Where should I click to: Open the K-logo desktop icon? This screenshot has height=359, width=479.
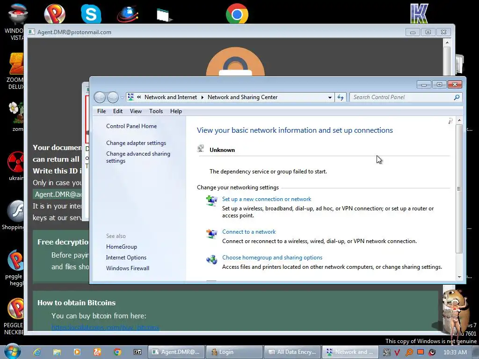pos(419,14)
